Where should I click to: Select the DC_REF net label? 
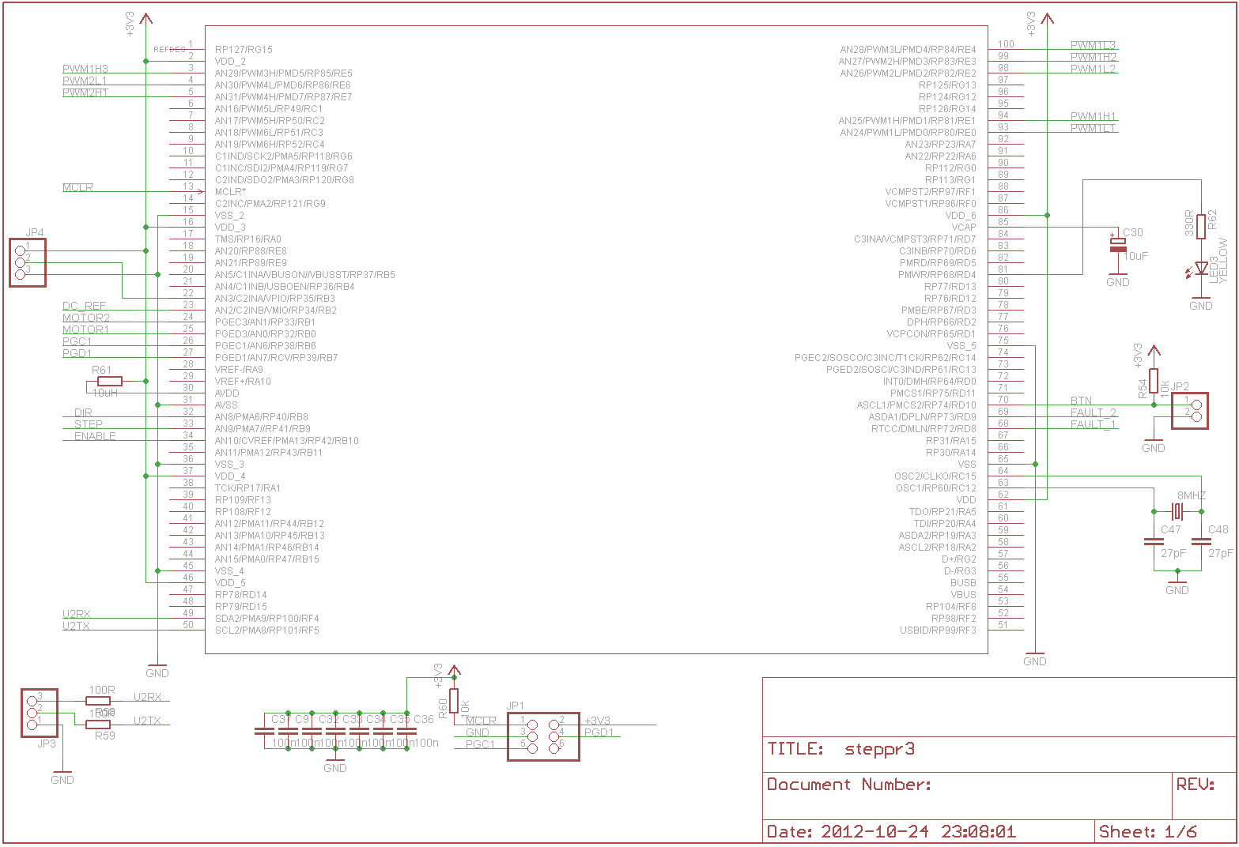click(84, 306)
